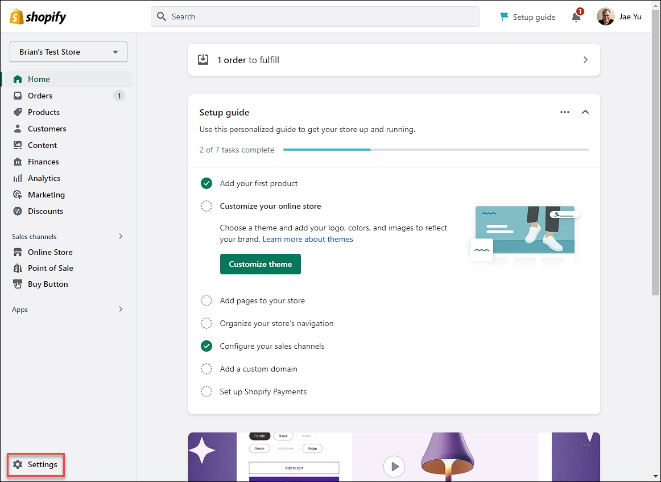The width and height of the screenshot is (661, 482).
Task: Collapse the Setup guide card
Action: pyautogui.click(x=585, y=112)
